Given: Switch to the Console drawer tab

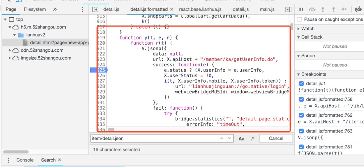Looking at the screenshot, I should pyautogui.click(x=25, y=160).
